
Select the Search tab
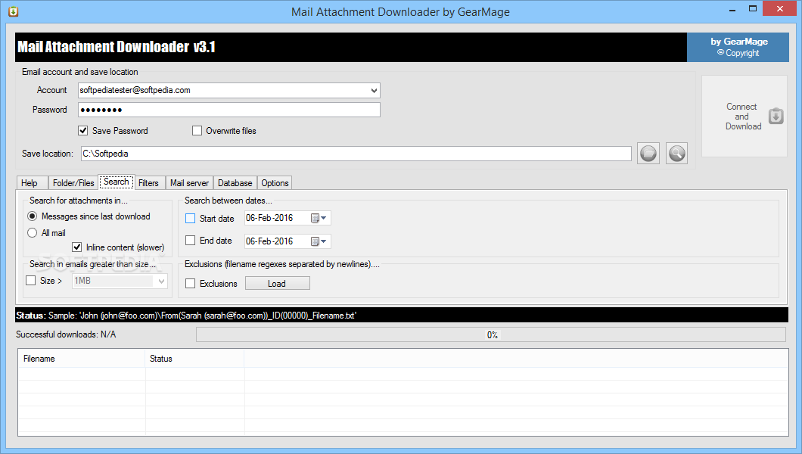click(116, 182)
